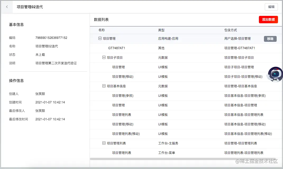Click the 编辑 button
Image resolution: width=283 pixels, height=169 pixels.
pos(271,7)
